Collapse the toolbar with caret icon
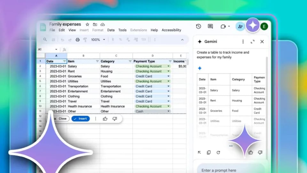The image size is (307, 173). tap(182, 40)
